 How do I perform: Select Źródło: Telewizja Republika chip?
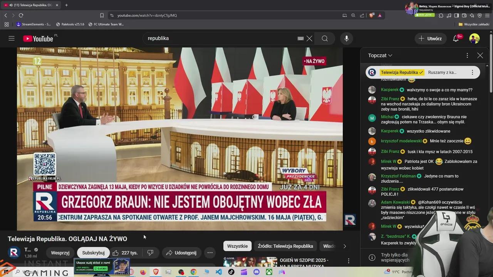(285, 246)
